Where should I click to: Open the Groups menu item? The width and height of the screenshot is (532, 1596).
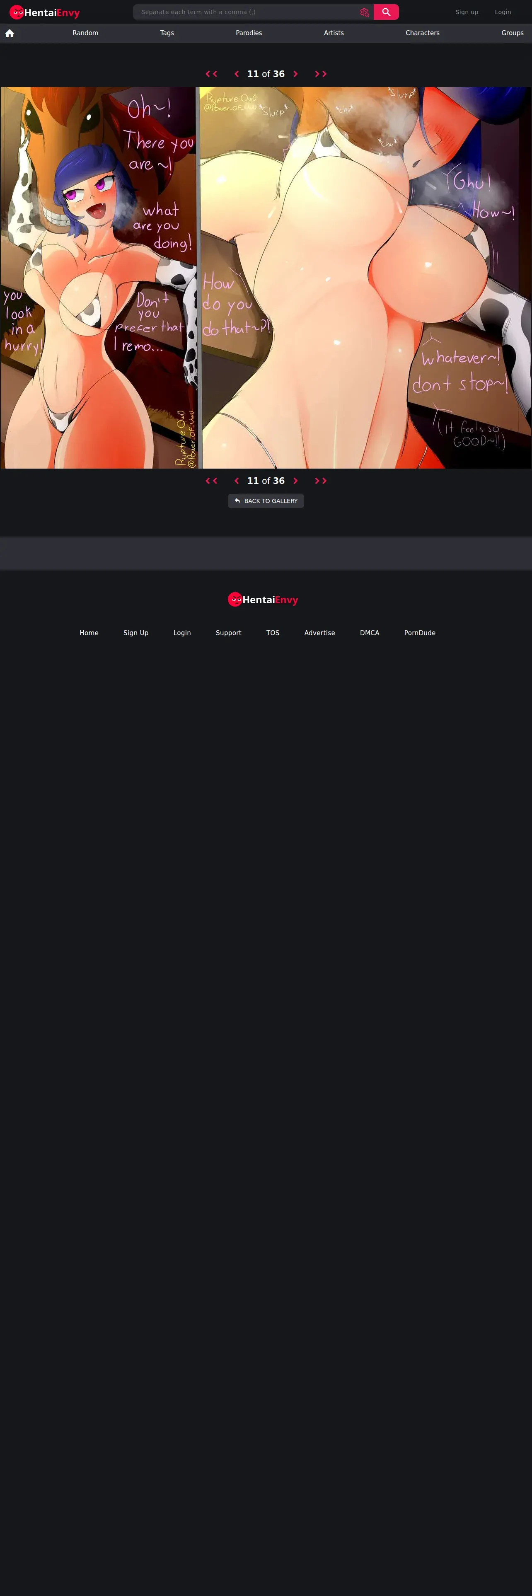[512, 33]
